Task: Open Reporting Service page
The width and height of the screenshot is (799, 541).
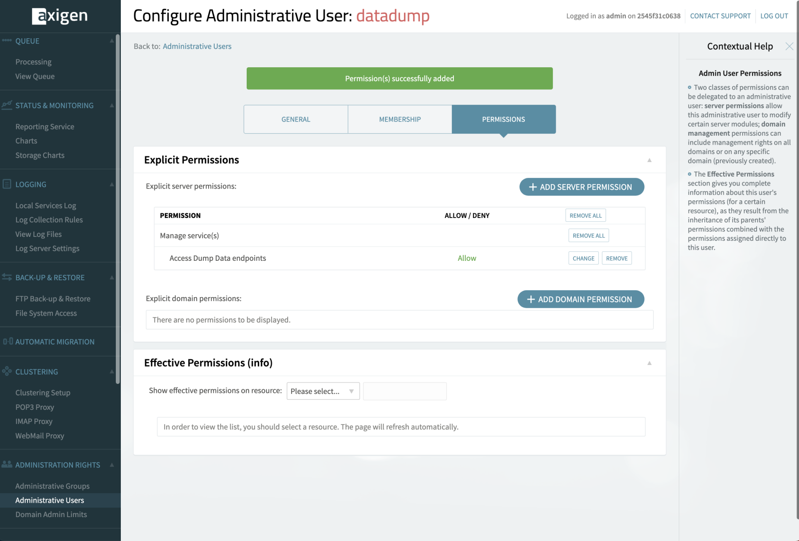Action: coord(45,127)
